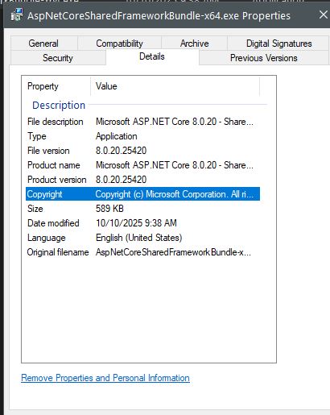The width and height of the screenshot is (330, 415).
Task: Select the Language row
Action: click(x=142, y=238)
